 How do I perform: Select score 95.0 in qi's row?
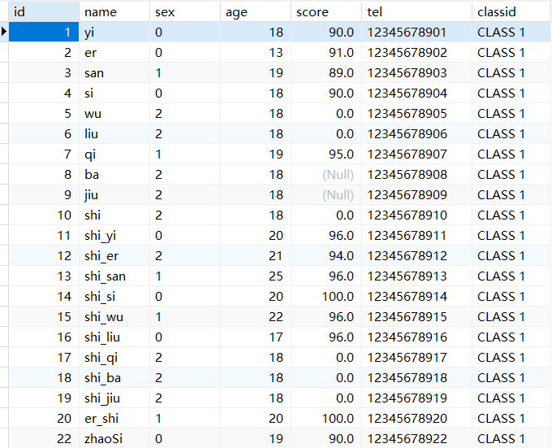click(x=326, y=154)
